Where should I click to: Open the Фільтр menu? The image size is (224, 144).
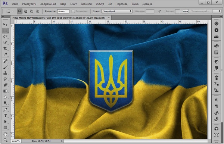click(x=100, y=4)
